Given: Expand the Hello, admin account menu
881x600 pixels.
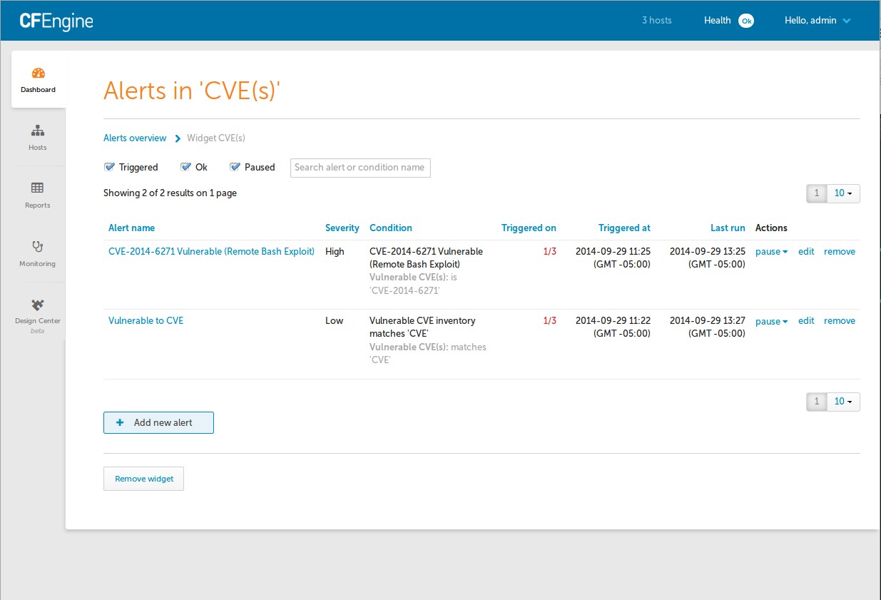Looking at the screenshot, I should point(818,20).
